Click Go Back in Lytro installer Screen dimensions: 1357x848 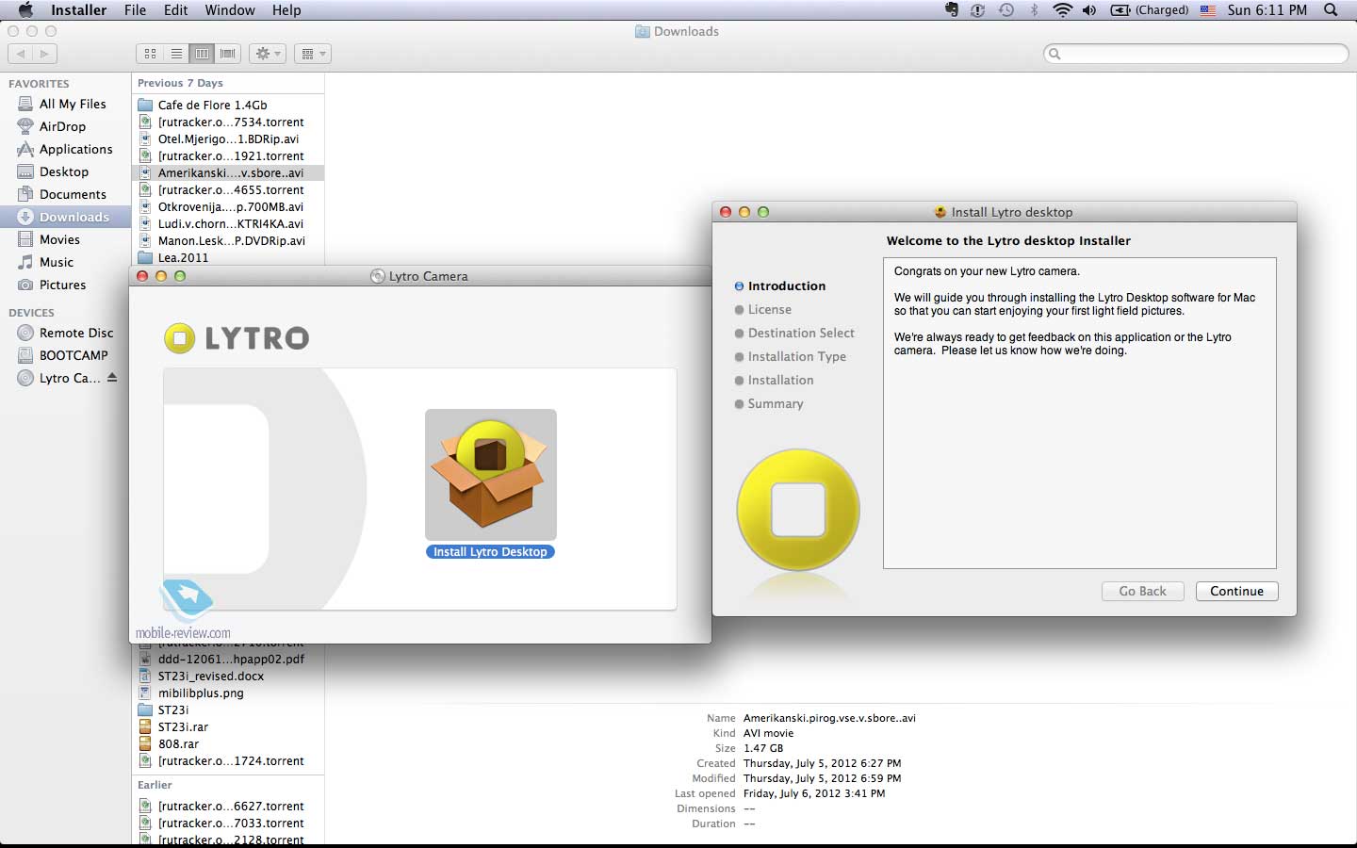coord(1142,591)
